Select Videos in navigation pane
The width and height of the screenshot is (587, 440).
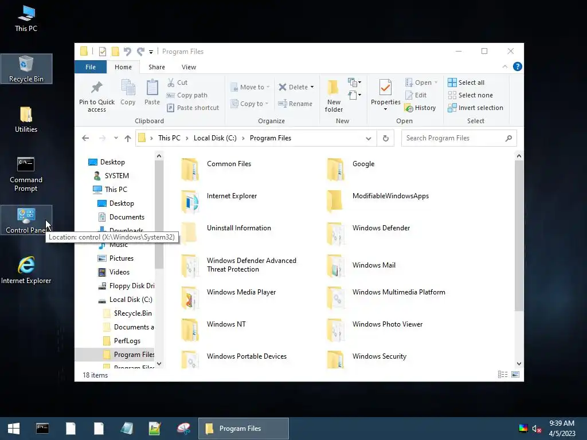[119, 272]
